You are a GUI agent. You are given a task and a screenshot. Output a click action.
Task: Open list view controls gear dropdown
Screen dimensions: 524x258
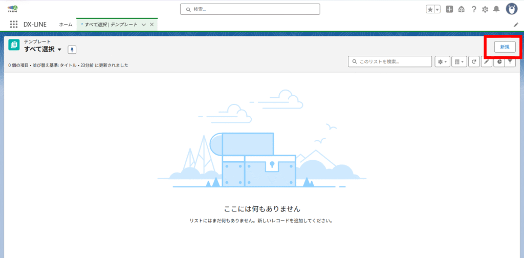442,61
